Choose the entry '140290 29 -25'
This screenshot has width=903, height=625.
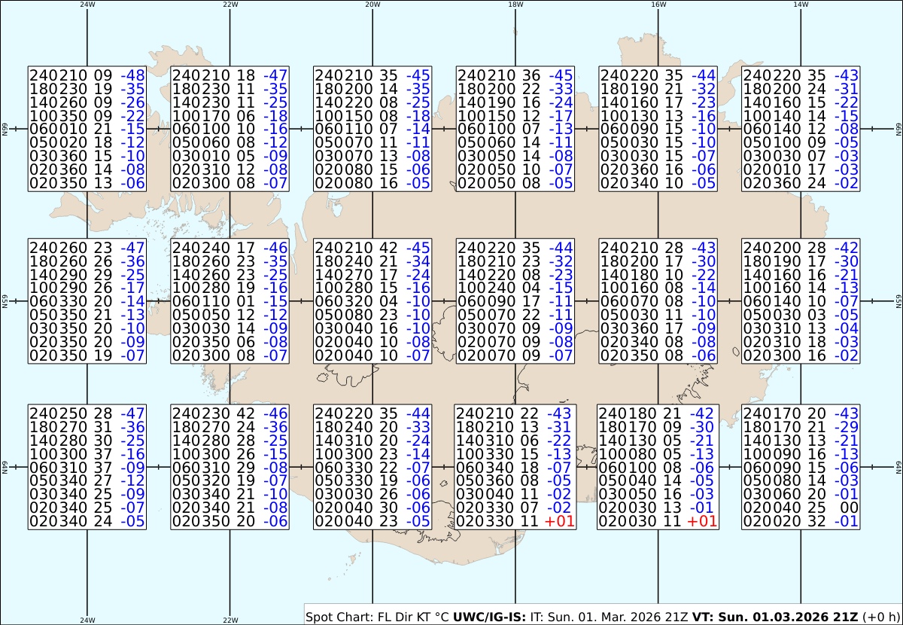click(87, 274)
